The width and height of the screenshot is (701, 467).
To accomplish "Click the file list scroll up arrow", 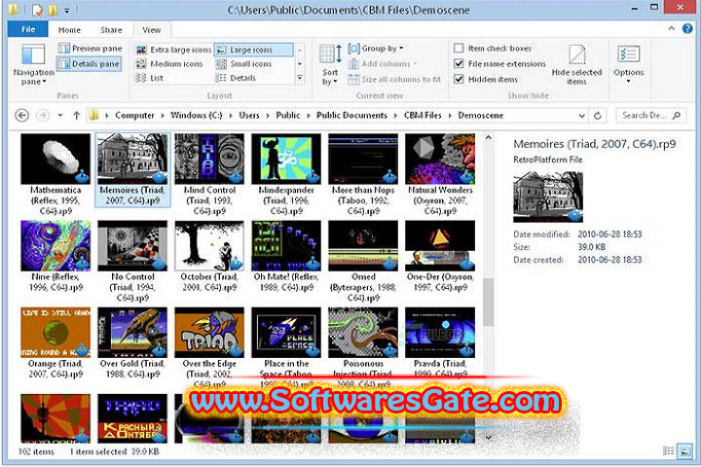I will [488, 137].
